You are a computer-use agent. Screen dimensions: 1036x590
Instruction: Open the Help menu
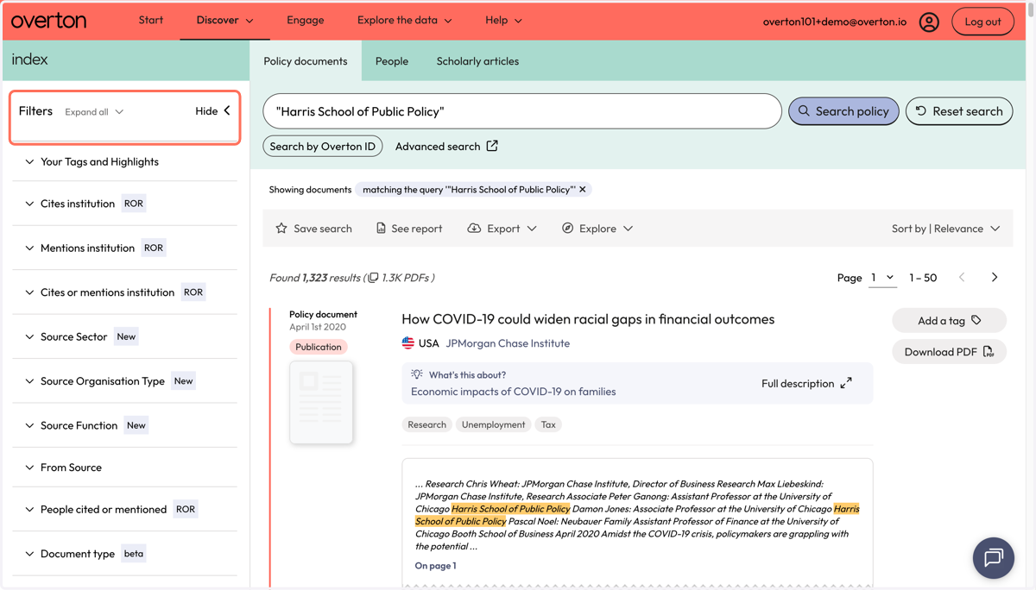pos(503,20)
